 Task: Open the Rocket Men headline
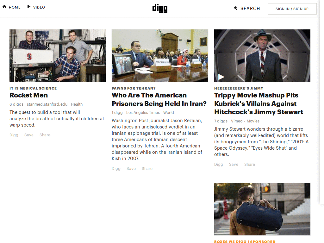tap(28, 95)
